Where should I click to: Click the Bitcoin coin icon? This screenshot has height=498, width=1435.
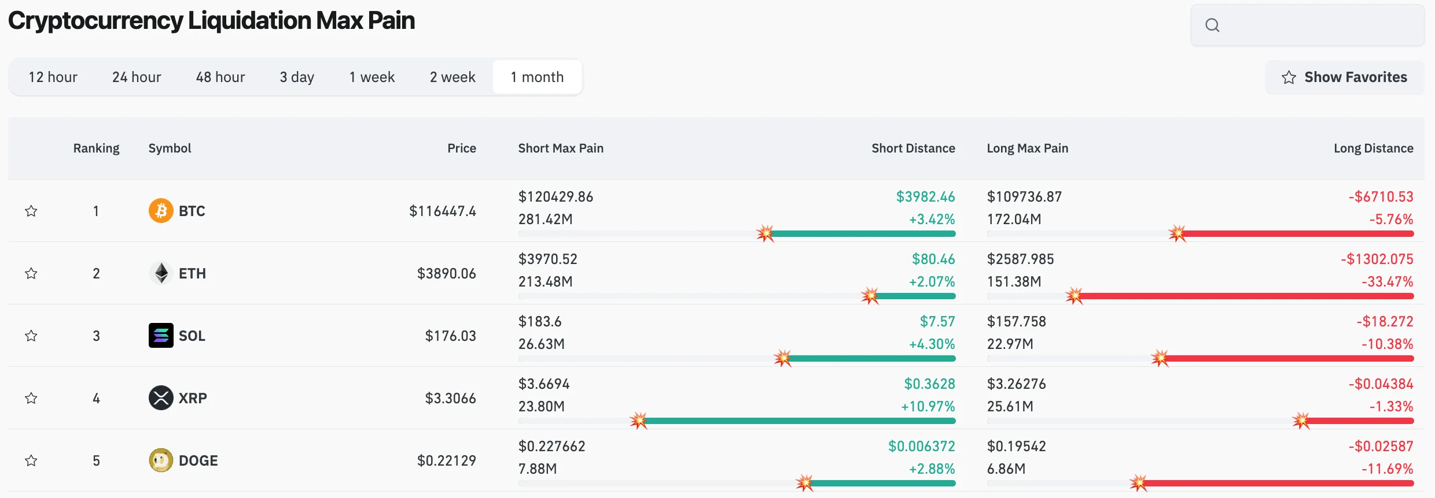161,211
